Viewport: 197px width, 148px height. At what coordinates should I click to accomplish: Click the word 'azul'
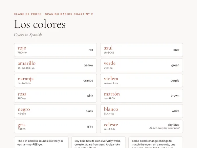click(x=108, y=48)
